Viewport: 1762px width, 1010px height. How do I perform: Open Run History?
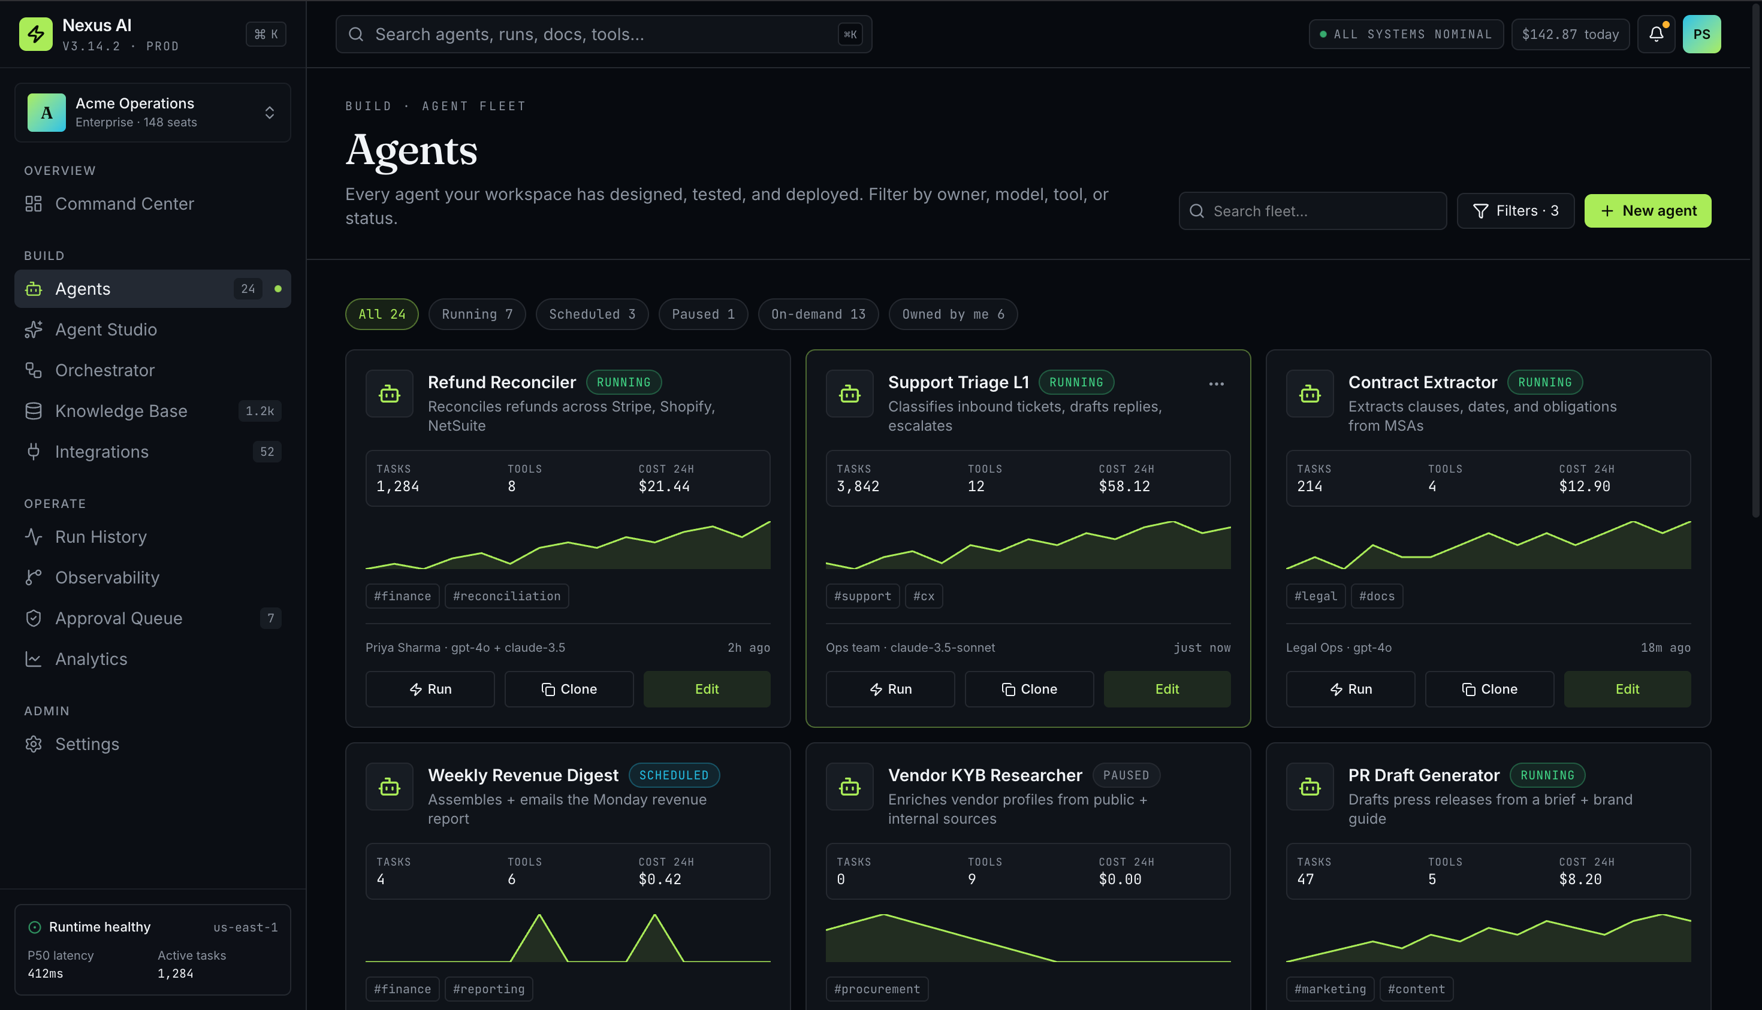pyautogui.click(x=153, y=537)
